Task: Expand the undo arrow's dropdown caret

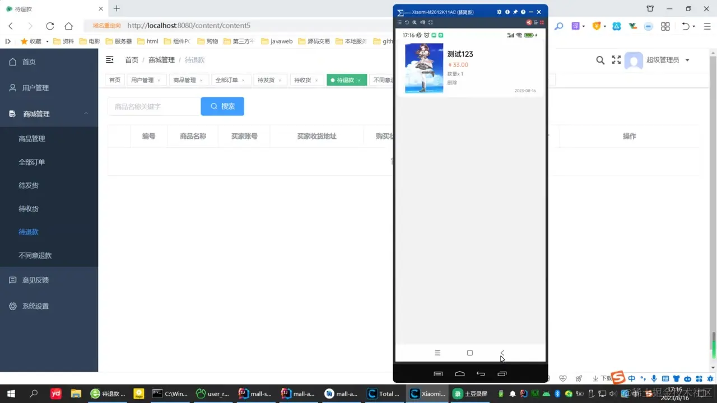Action: click(693, 26)
